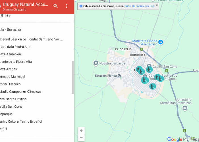Open 'Consulta cómo crear uno' link

pyautogui.click(x=140, y=6)
